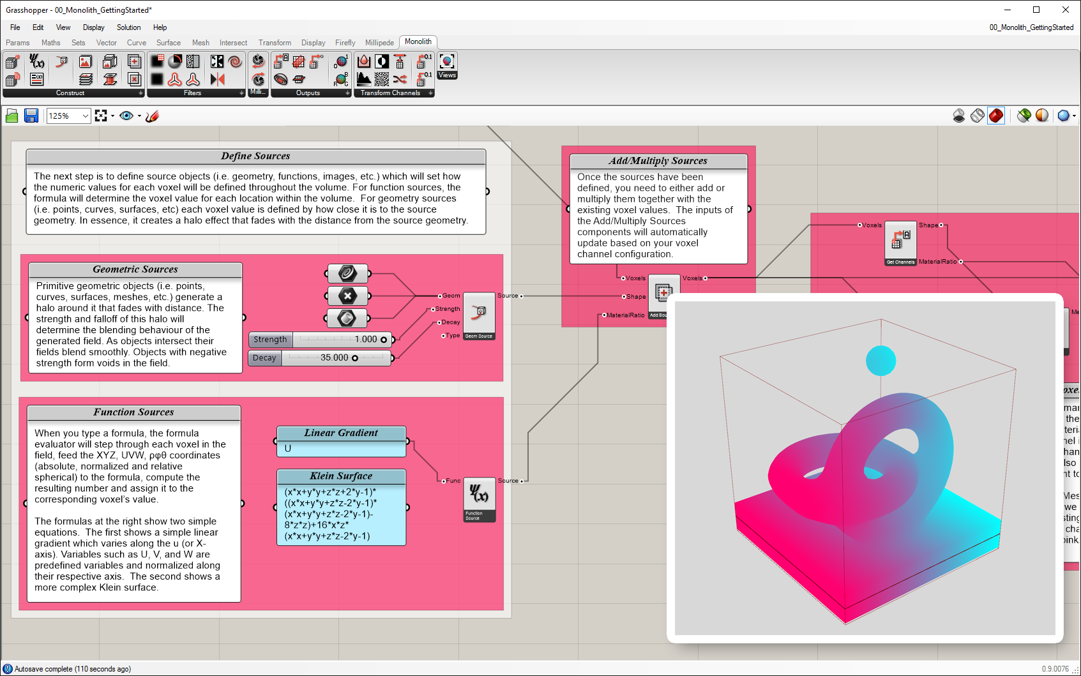The image size is (1081, 676).
Task: Toggle preview selected objects only
Action: point(1024,116)
